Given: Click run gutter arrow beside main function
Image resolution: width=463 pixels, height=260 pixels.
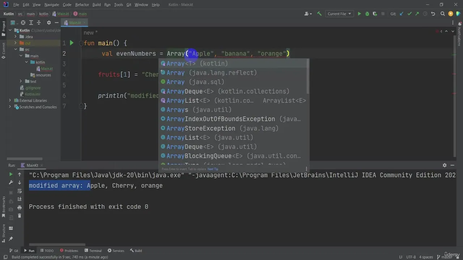Looking at the screenshot, I should (72, 43).
